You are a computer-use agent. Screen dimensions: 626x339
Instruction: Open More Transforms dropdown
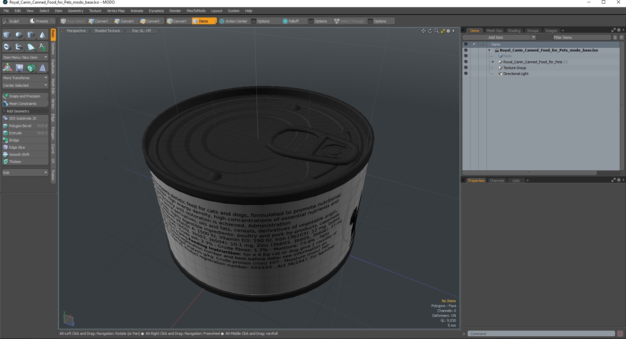tap(25, 78)
